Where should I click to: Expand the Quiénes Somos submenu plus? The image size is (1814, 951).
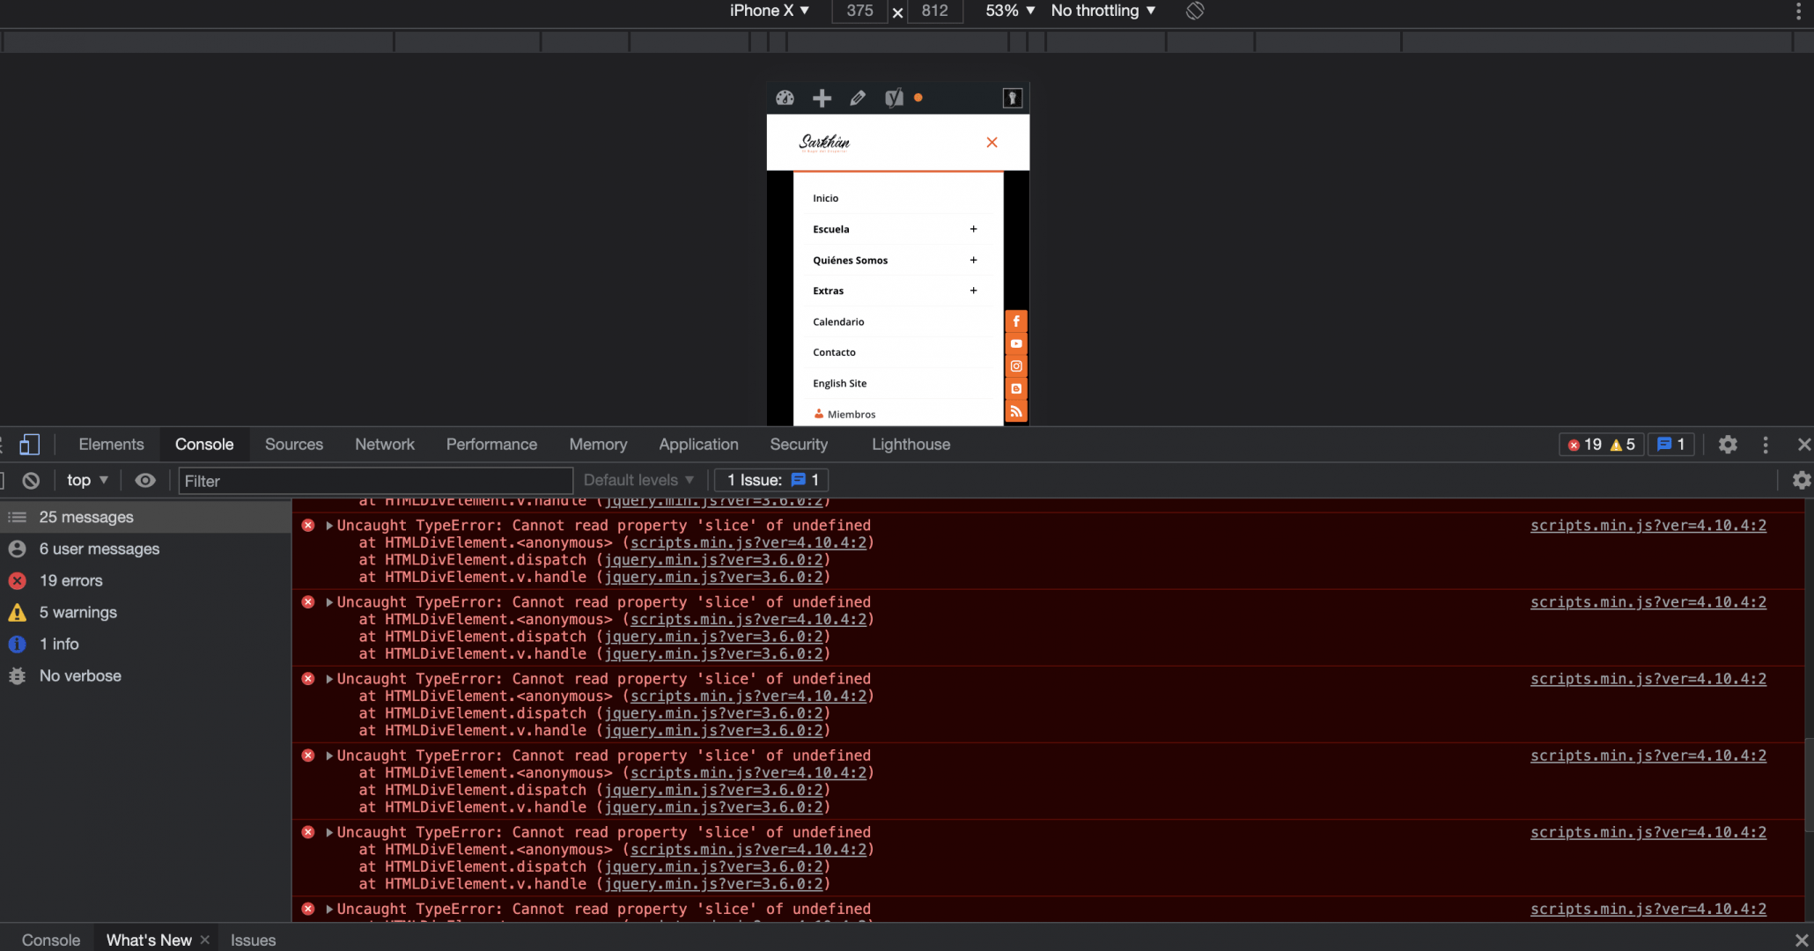[x=973, y=260]
